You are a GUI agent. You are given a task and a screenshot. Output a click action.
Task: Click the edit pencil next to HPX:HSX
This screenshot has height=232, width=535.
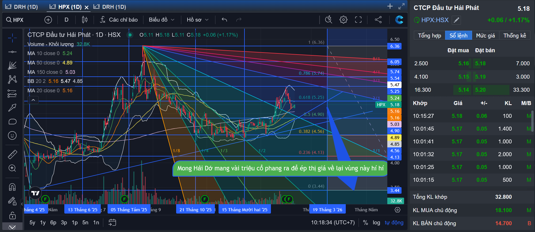coord(456,20)
